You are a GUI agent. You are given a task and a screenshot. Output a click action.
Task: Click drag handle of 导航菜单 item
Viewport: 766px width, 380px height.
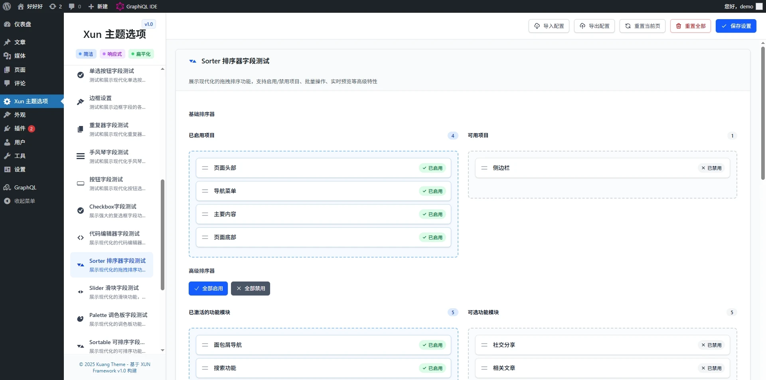(205, 191)
